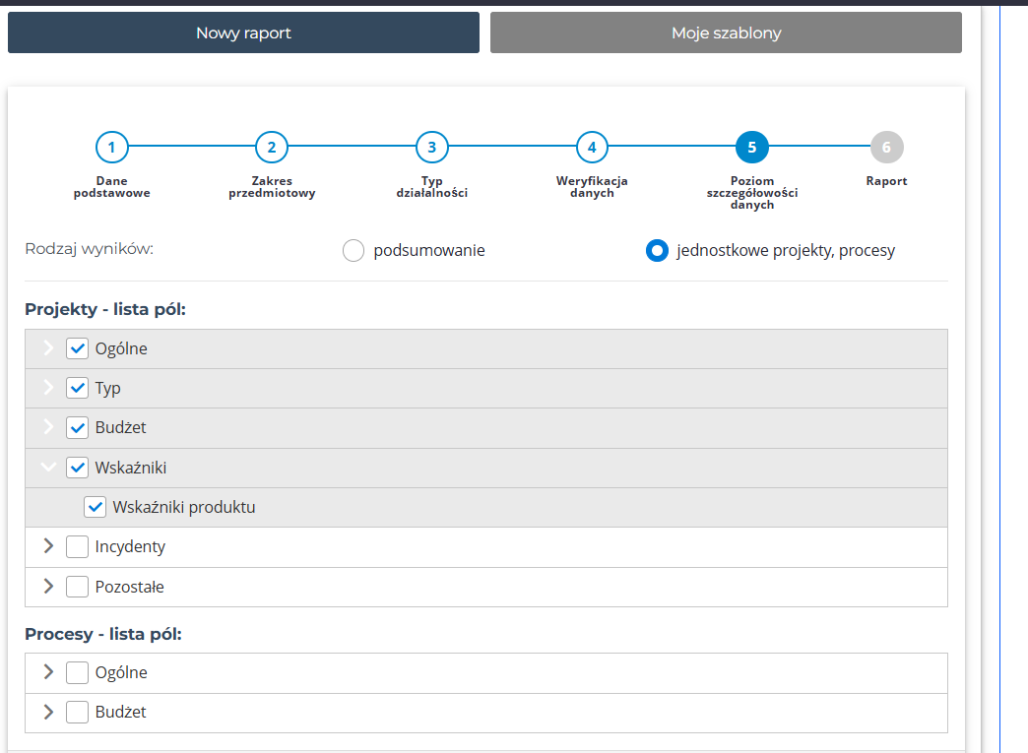Select jednostkowe projekty, procesy radio option

(657, 251)
